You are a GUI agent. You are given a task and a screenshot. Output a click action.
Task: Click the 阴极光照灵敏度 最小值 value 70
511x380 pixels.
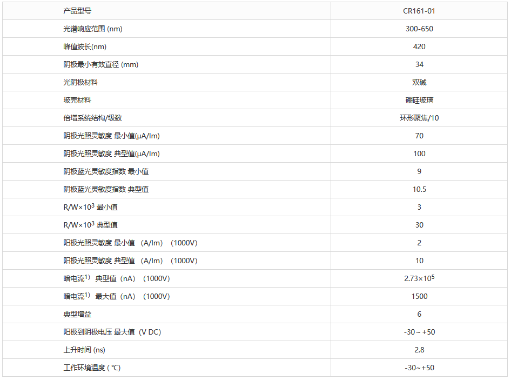419,136
